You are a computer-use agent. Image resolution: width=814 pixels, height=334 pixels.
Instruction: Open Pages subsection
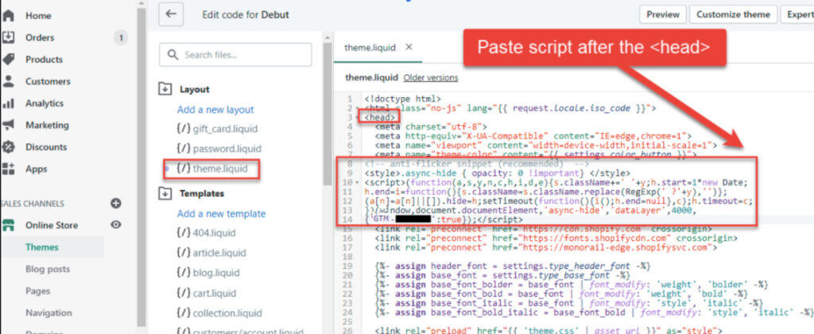[x=38, y=291]
